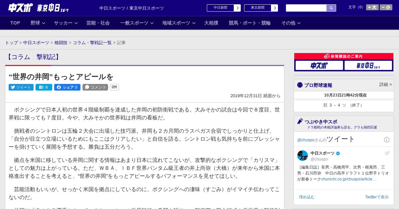Open the 中日スポーツ Twitter account name
Screen dimensions: 399x209
(323, 153)
